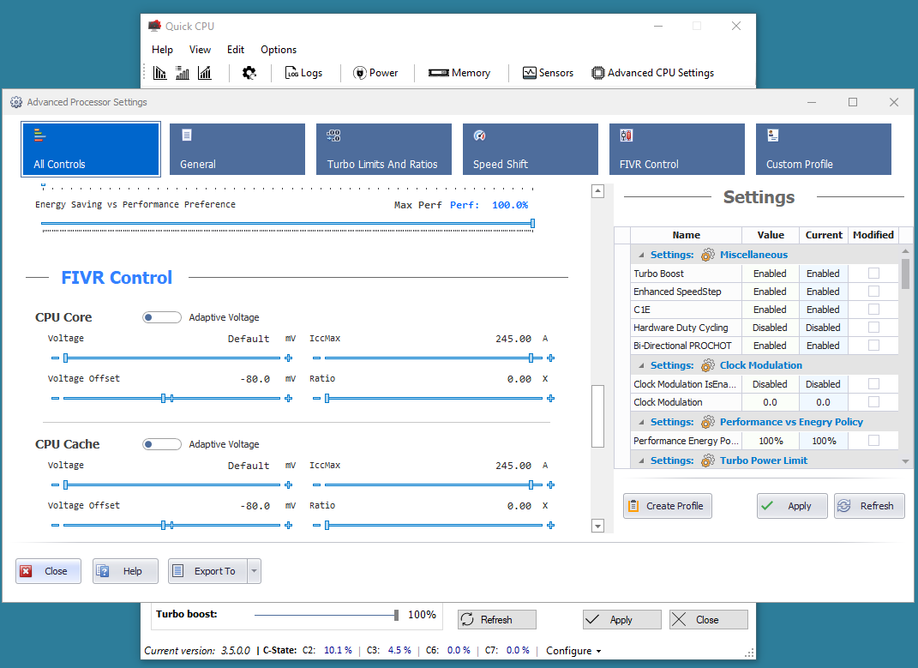
Task: Open Logs from the toolbar
Action: point(303,73)
